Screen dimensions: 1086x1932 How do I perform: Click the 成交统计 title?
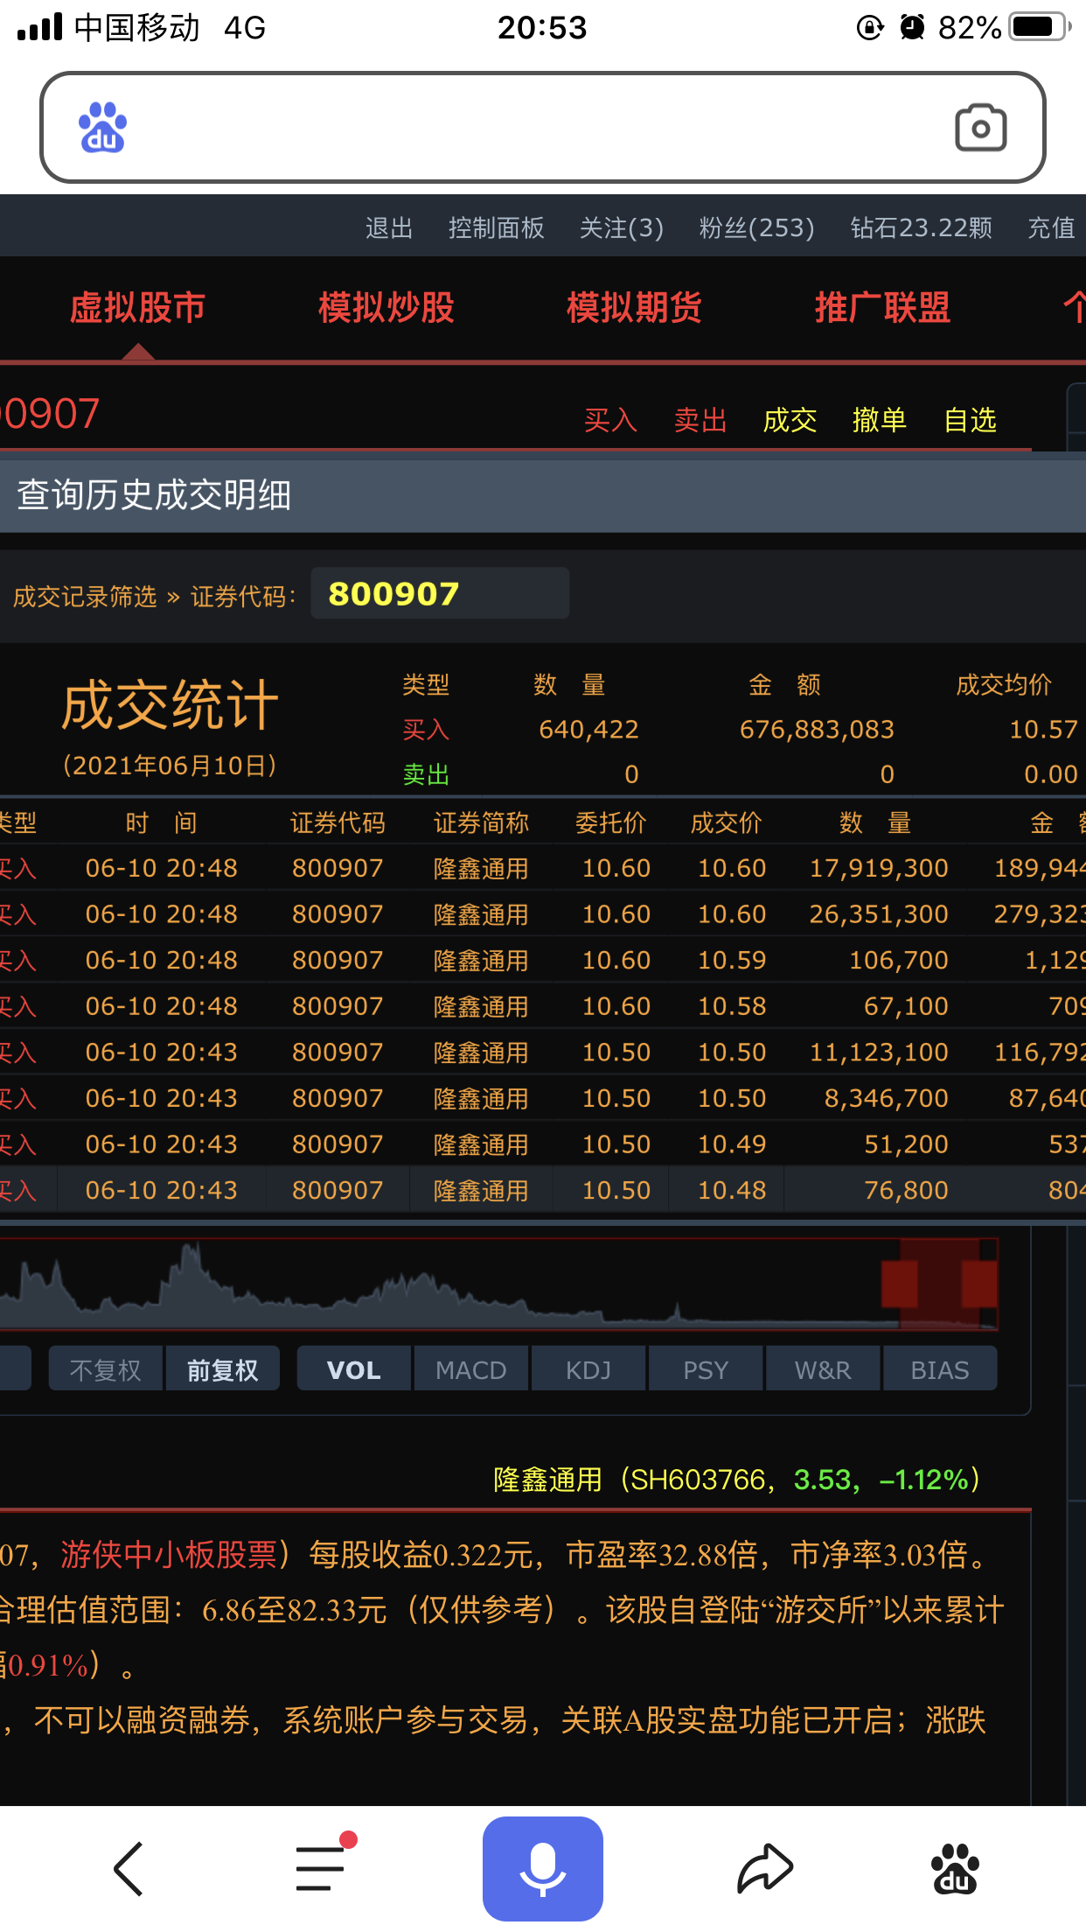coord(170,706)
